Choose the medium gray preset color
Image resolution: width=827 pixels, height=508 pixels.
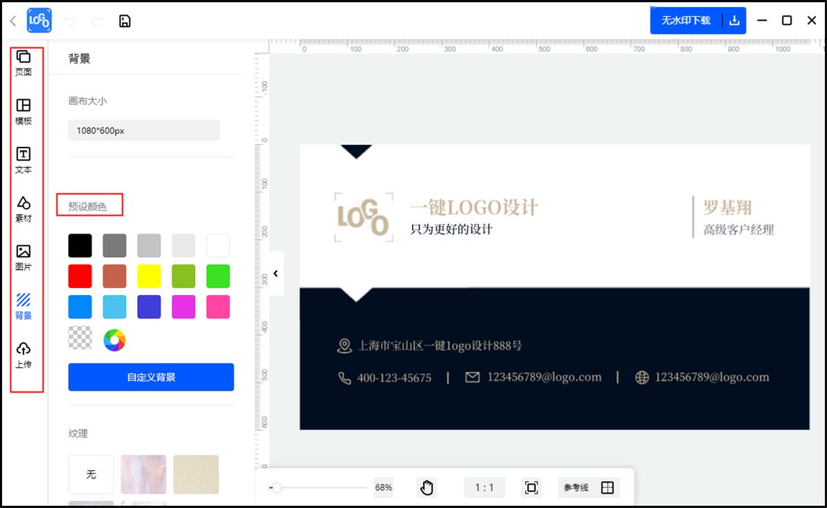click(149, 245)
